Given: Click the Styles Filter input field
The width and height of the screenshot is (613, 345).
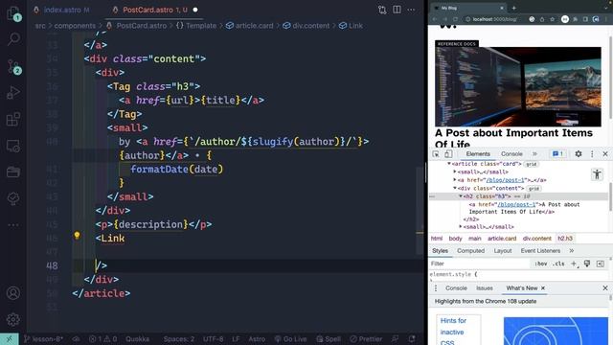Looking at the screenshot, I should [480, 264].
